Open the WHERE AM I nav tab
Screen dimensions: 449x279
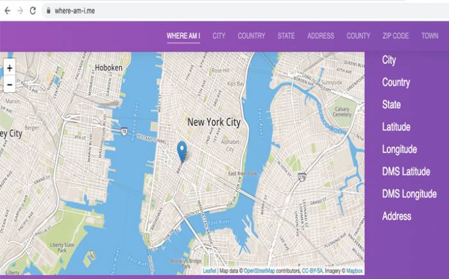point(183,36)
